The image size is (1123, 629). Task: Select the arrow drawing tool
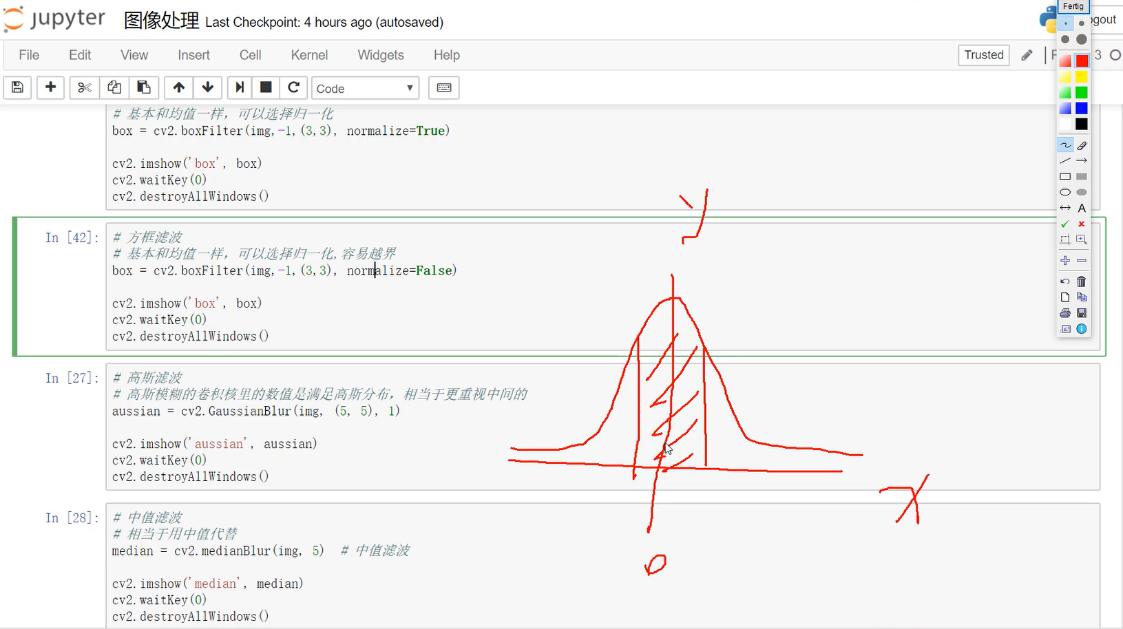tap(1082, 160)
